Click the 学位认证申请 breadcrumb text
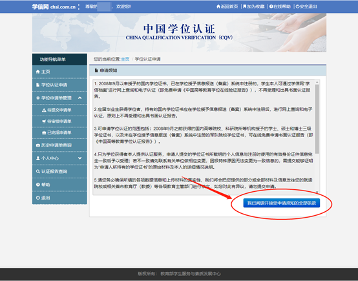Screen dimensions: 358x281 click(148, 59)
